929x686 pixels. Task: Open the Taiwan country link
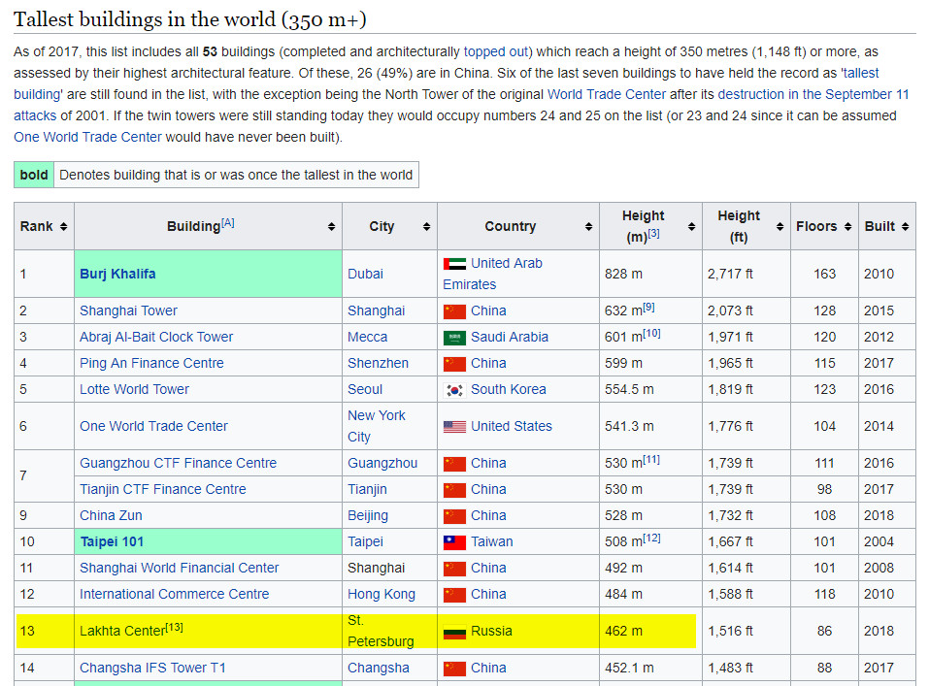(492, 541)
